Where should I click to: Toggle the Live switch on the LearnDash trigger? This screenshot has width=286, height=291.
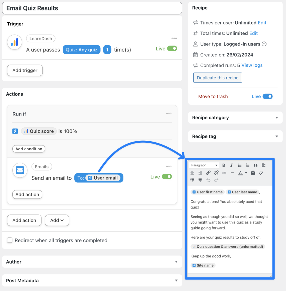click(172, 49)
